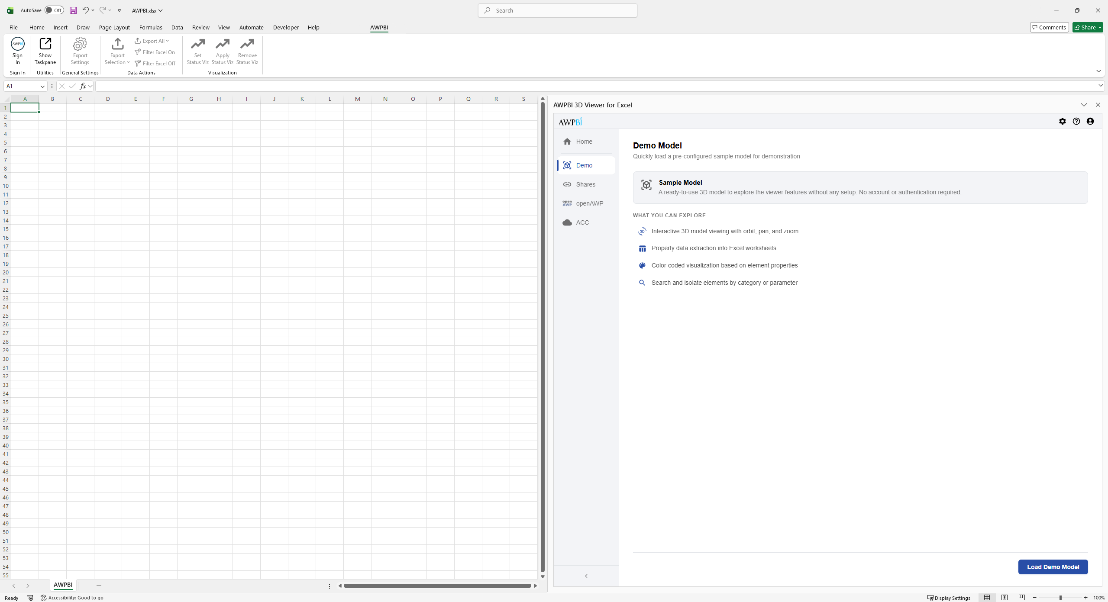Click the zoom out minus button

tap(1035, 598)
